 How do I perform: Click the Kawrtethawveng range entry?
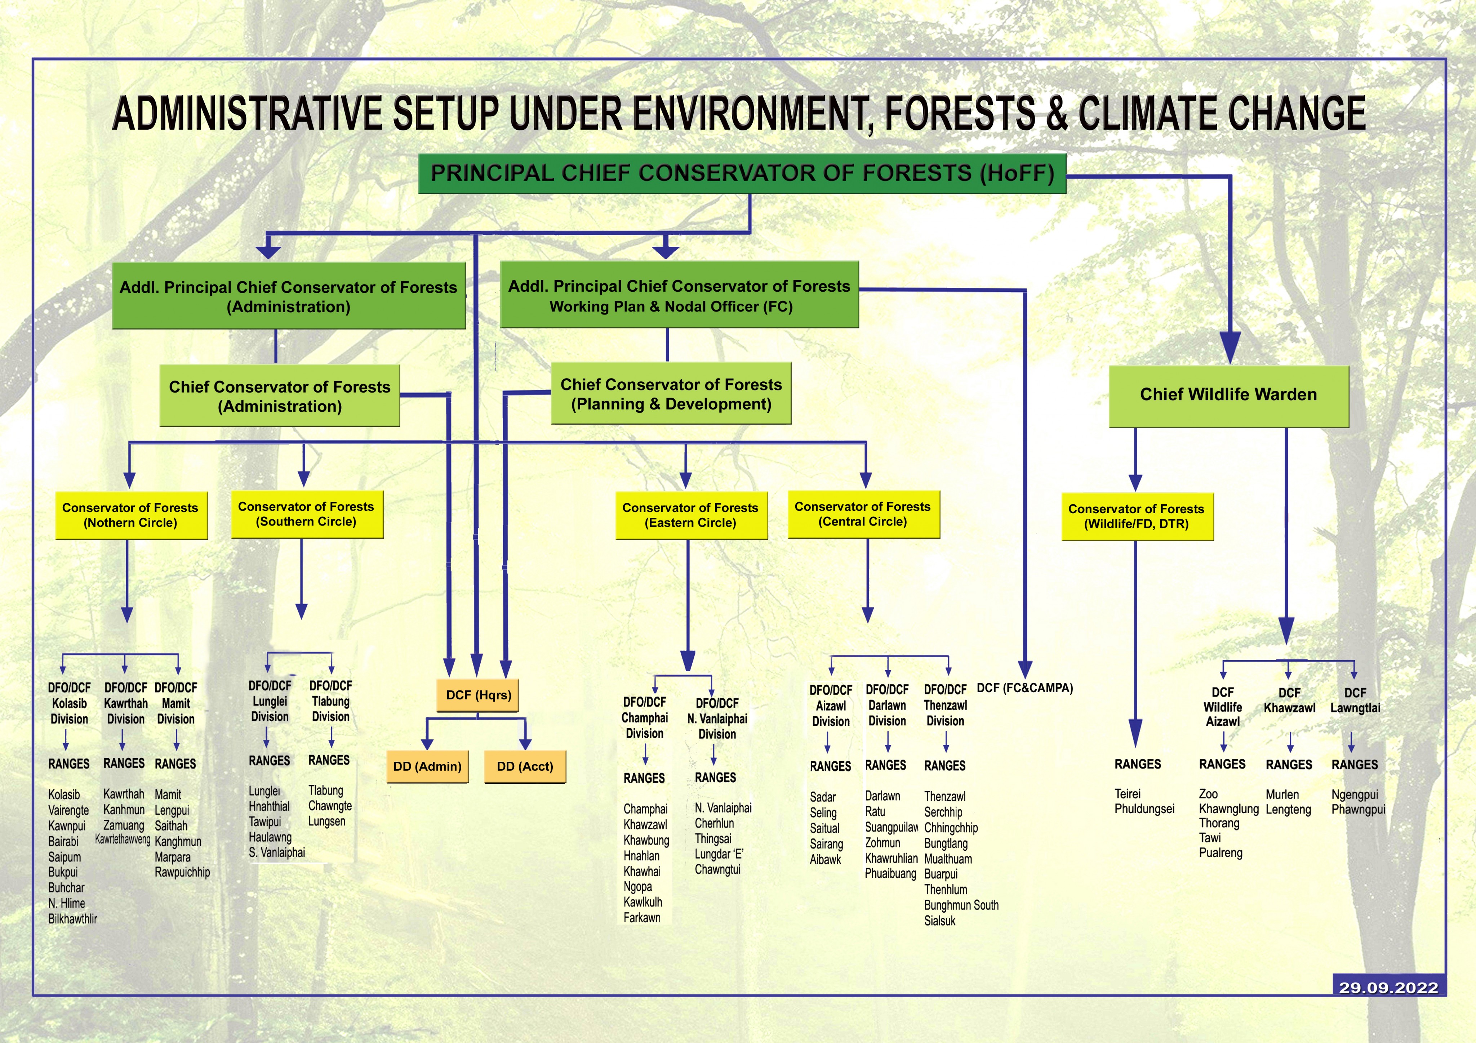[123, 840]
